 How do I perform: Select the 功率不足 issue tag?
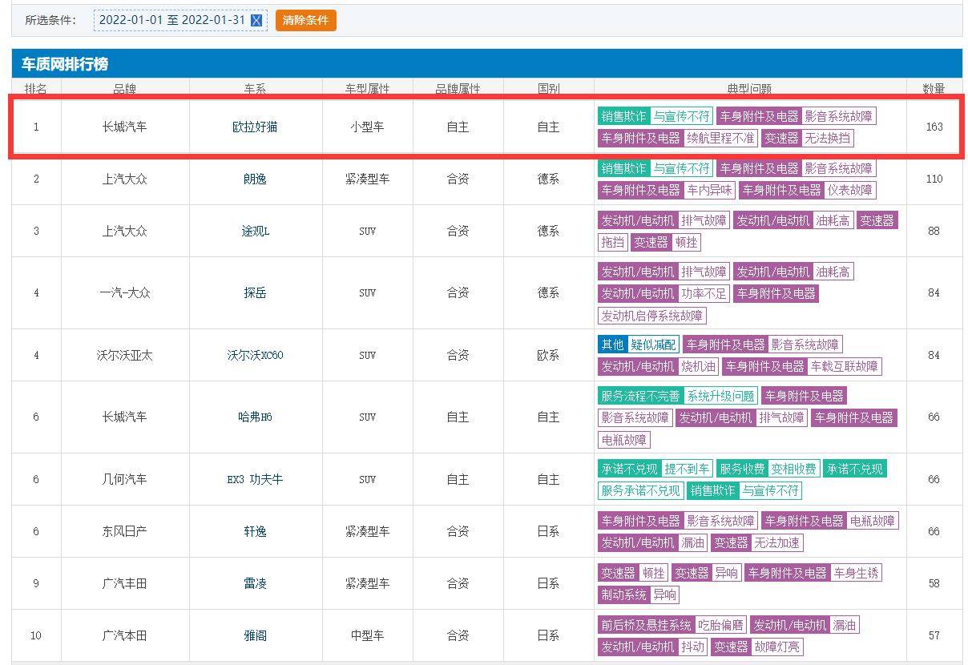click(x=704, y=293)
